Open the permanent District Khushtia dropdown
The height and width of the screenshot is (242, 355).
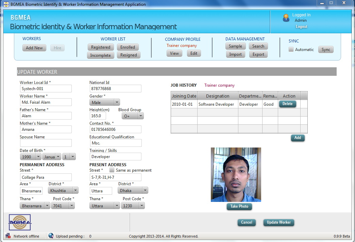click(x=63, y=191)
